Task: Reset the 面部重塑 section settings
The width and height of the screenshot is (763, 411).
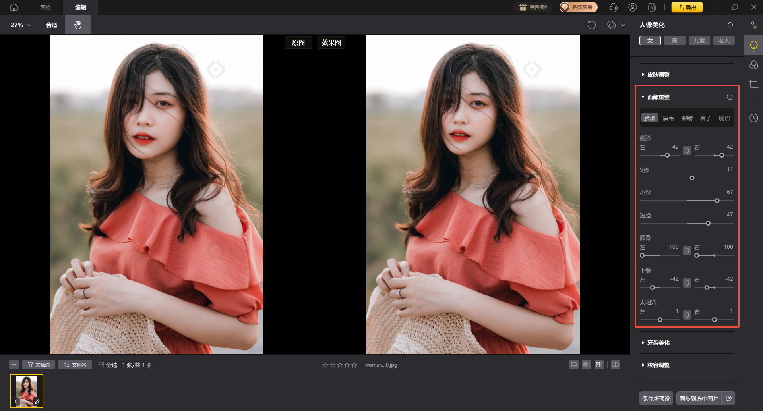Action: pyautogui.click(x=730, y=97)
